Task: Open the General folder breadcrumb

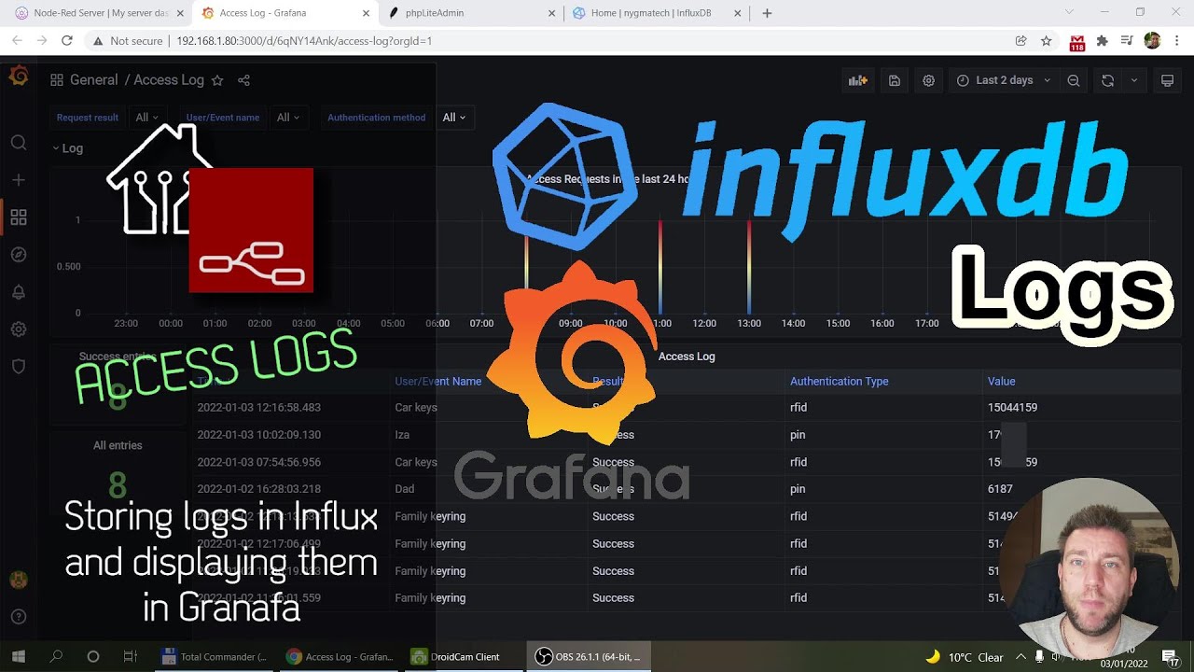Action: pos(93,80)
